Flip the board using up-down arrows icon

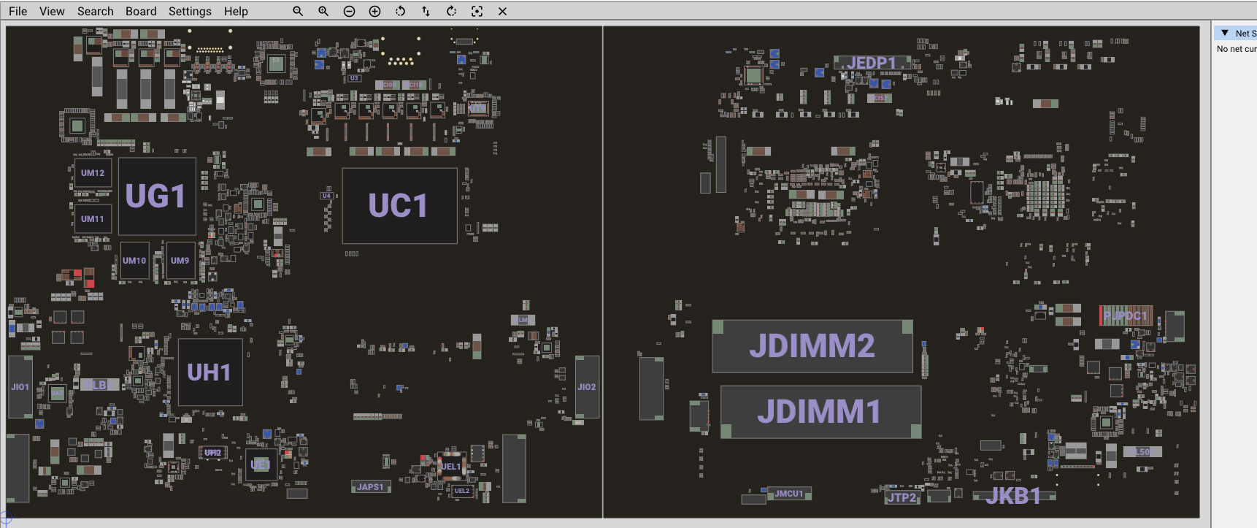click(426, 11)
